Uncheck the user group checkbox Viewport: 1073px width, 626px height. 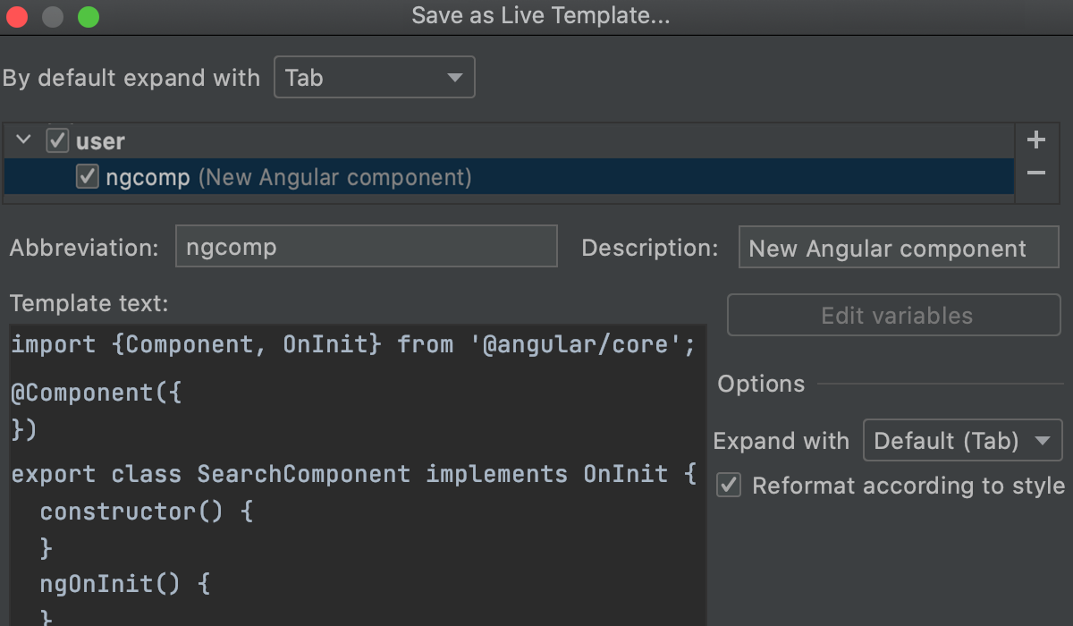(57, 140)
